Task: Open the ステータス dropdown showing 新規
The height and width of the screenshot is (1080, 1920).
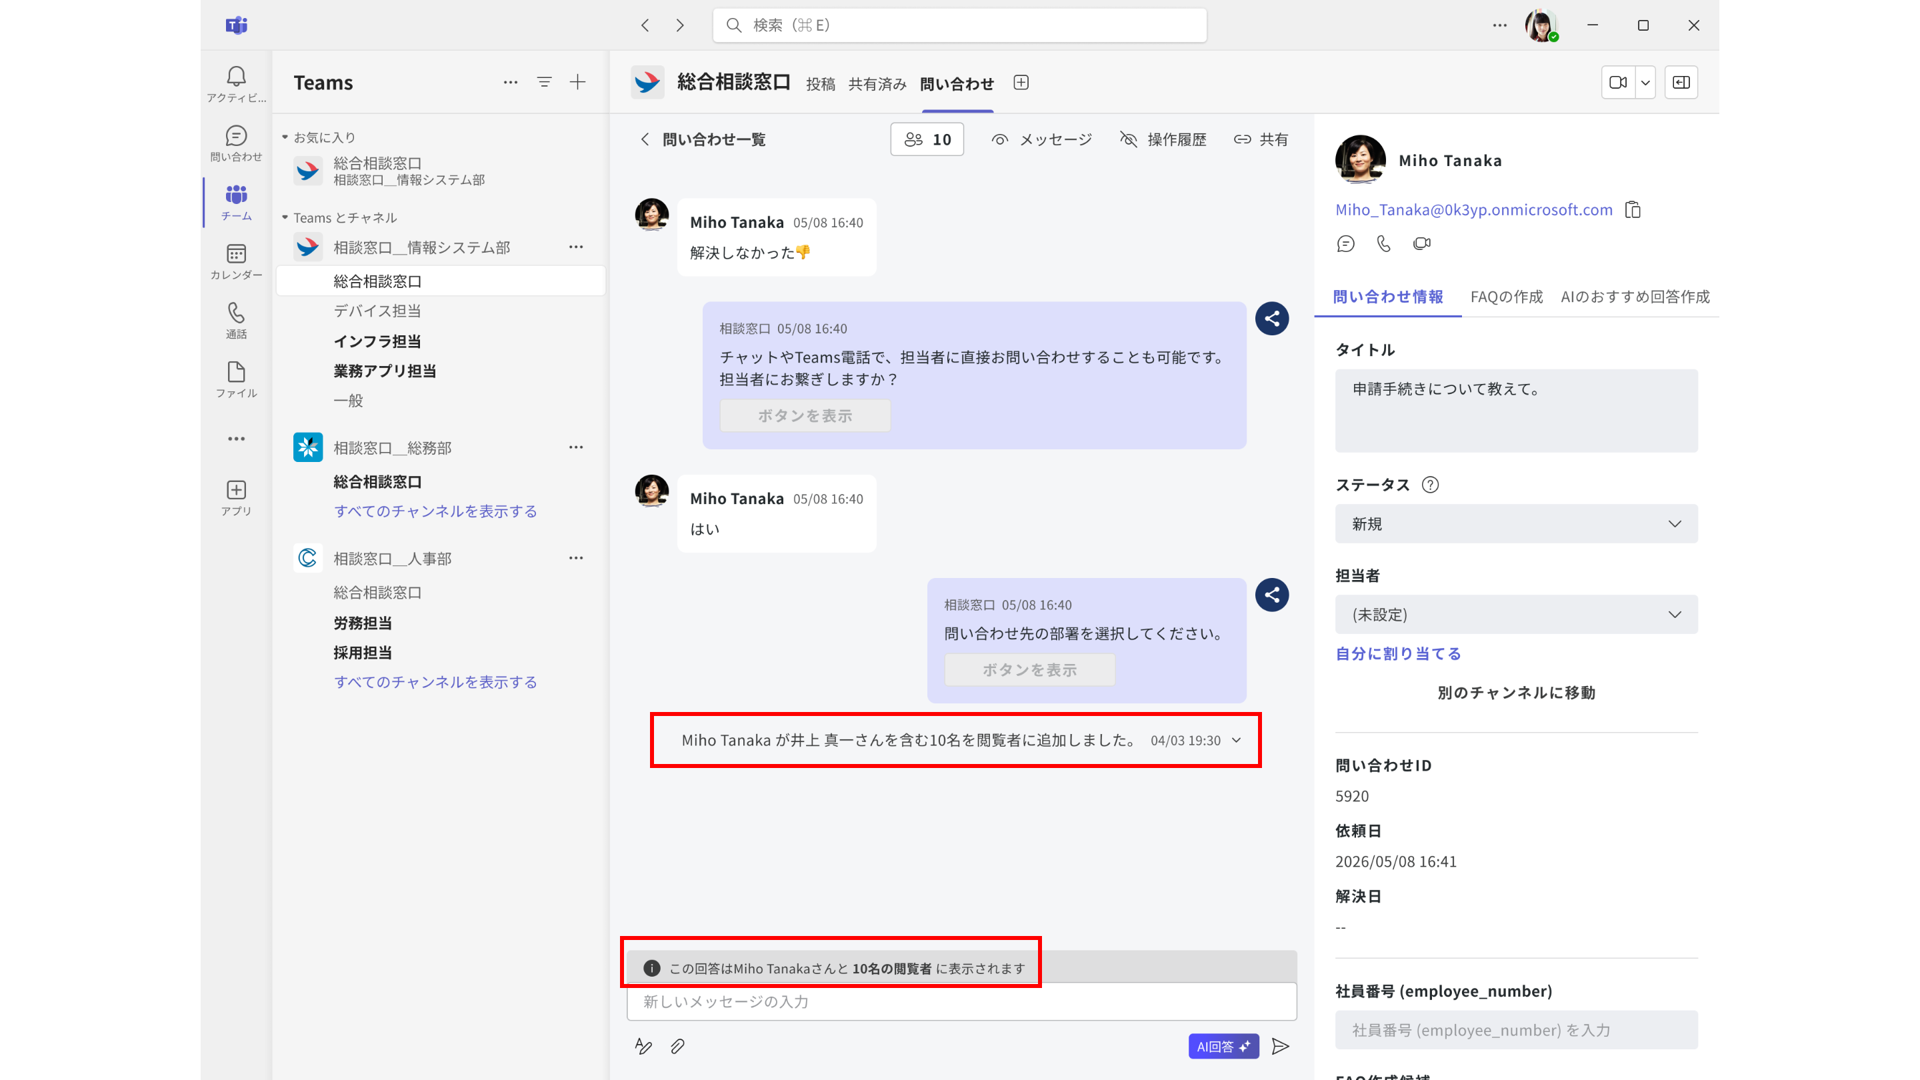Action: click(1516, 524)
